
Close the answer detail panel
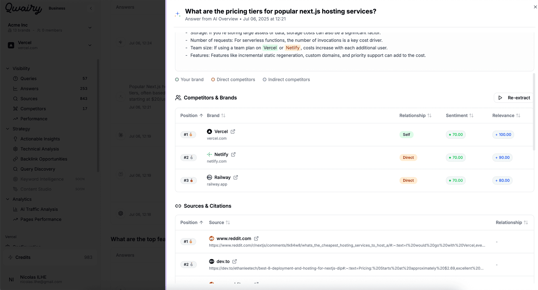[535, 7]
